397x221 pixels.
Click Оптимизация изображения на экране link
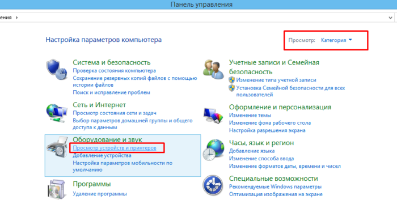point(276,194)
